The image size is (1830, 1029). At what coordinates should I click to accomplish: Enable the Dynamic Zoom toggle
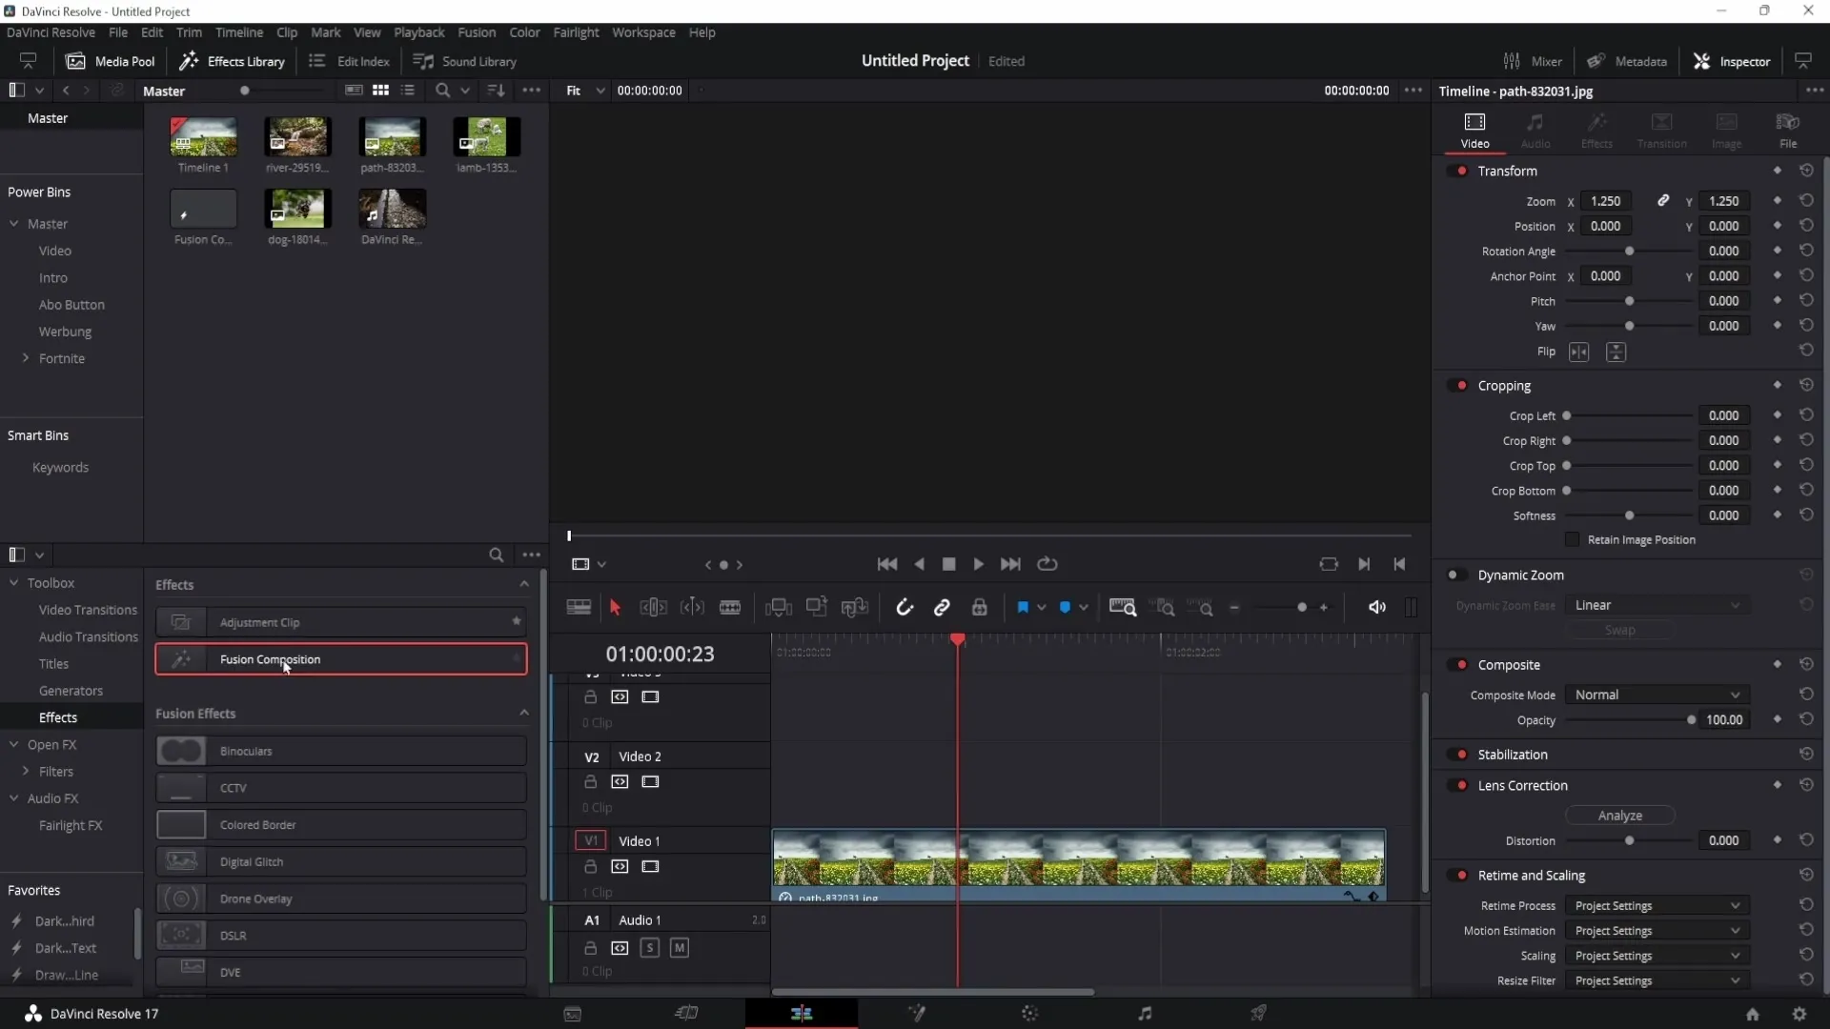click(x=1454, y=575)
